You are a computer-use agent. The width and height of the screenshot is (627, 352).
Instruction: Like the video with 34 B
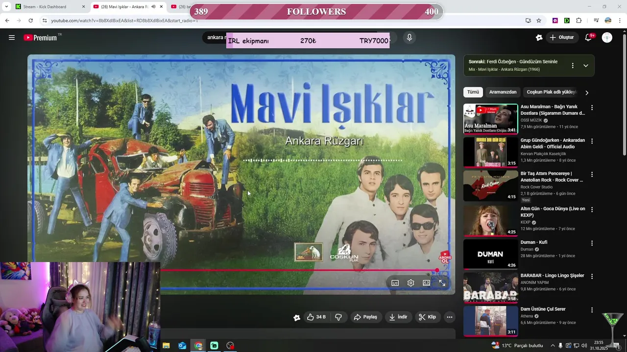[316, 317]
